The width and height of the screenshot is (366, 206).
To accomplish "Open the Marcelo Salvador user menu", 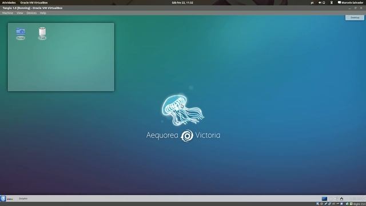I will 351,3.
